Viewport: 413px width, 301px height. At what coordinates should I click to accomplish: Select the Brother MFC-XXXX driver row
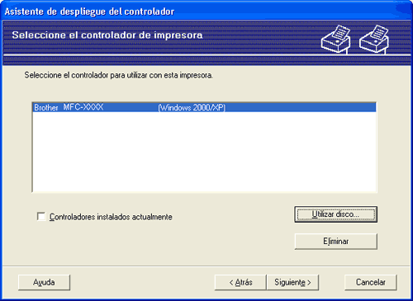tap(204, 107)
